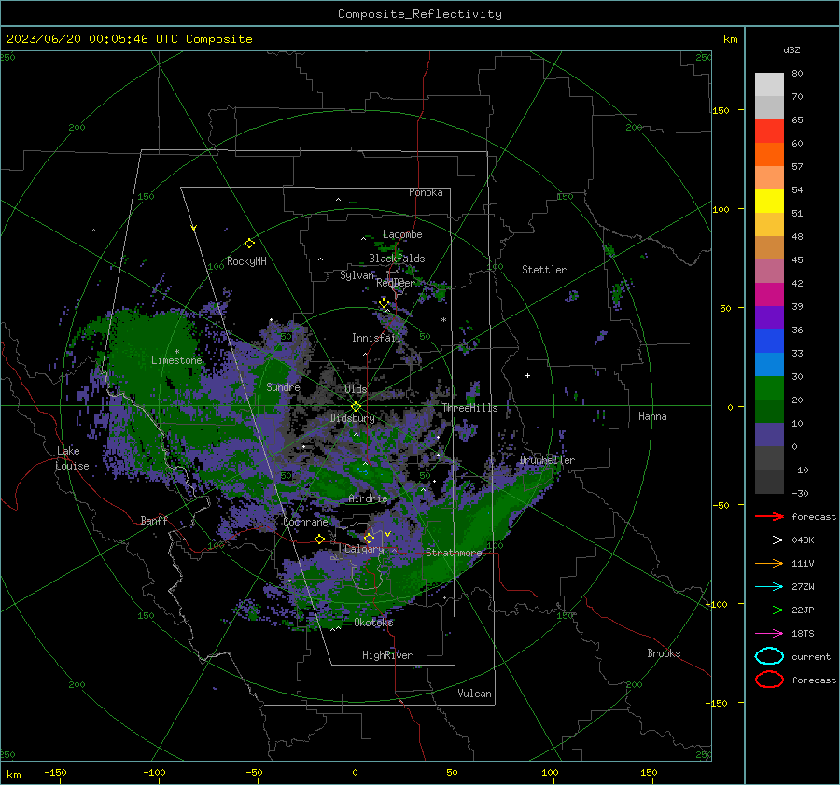Select the Blackfalds label
Viewport: 840px width, 785px height.
[397, 259]
